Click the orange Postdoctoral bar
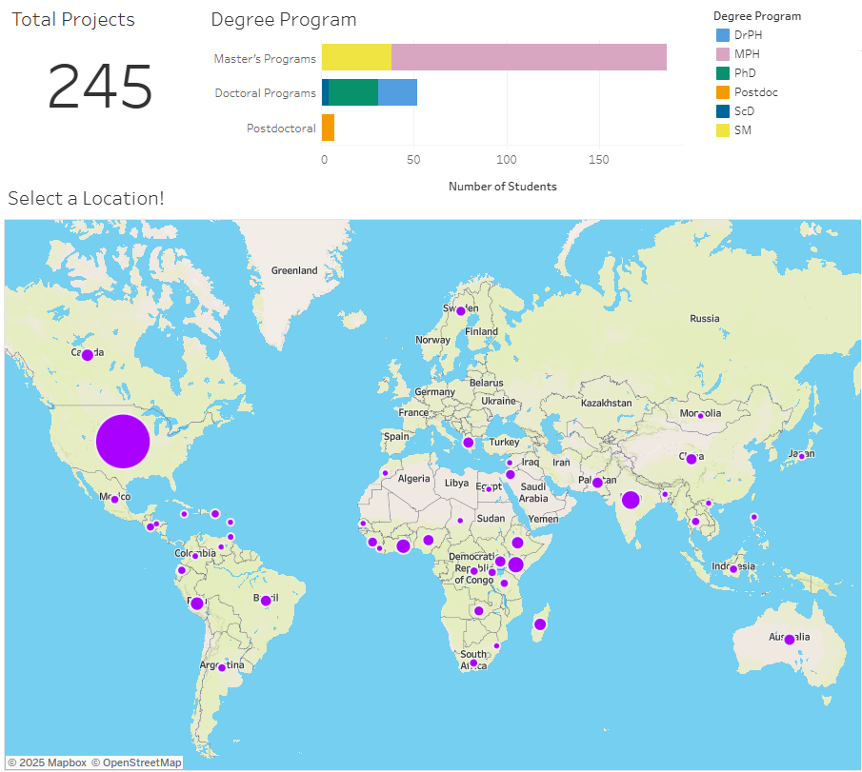Viewport: 862px width, 772px height. pyautogui.click(x=328, y=128)
